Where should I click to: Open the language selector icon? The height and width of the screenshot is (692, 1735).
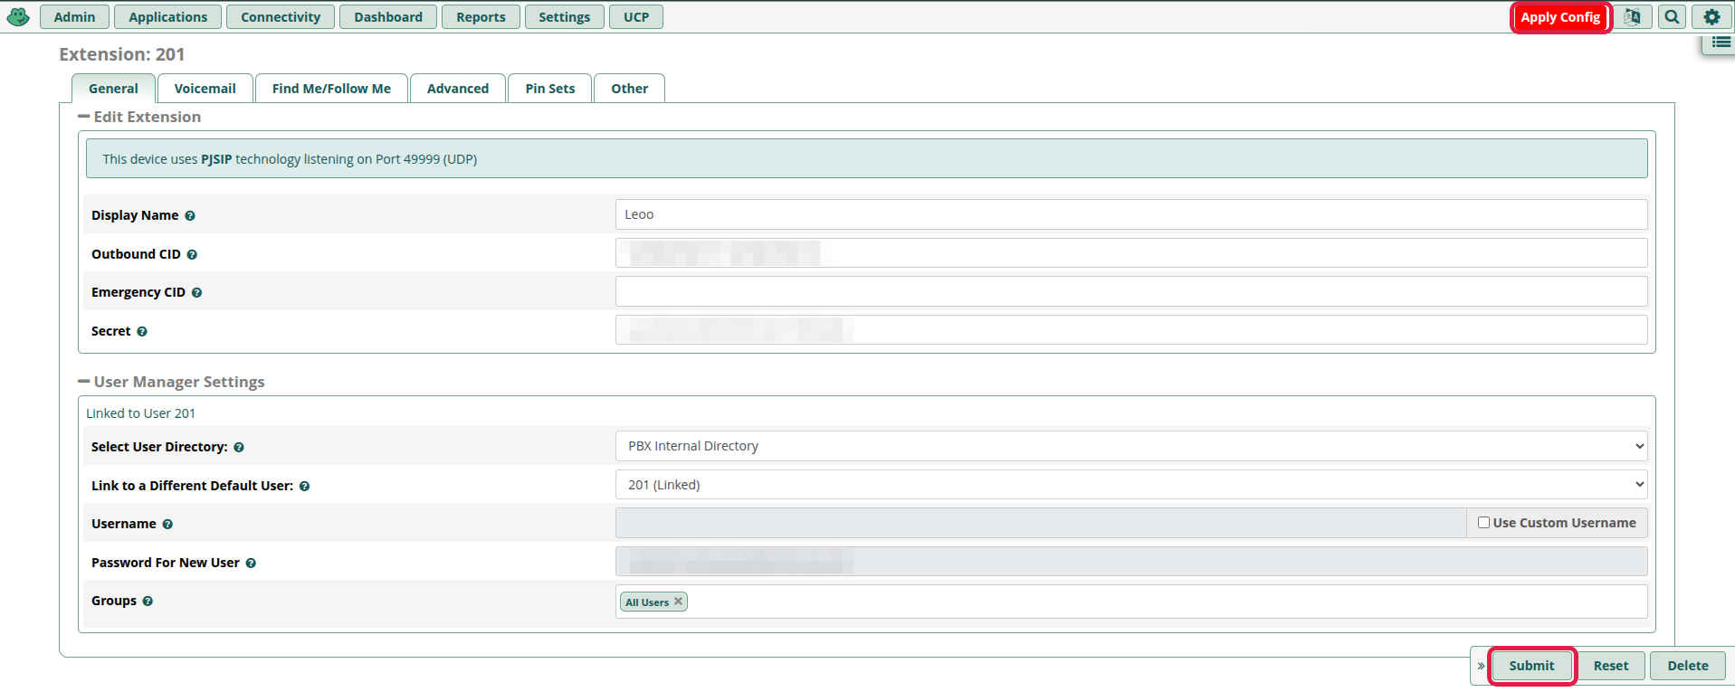[x=1633, y=17]
